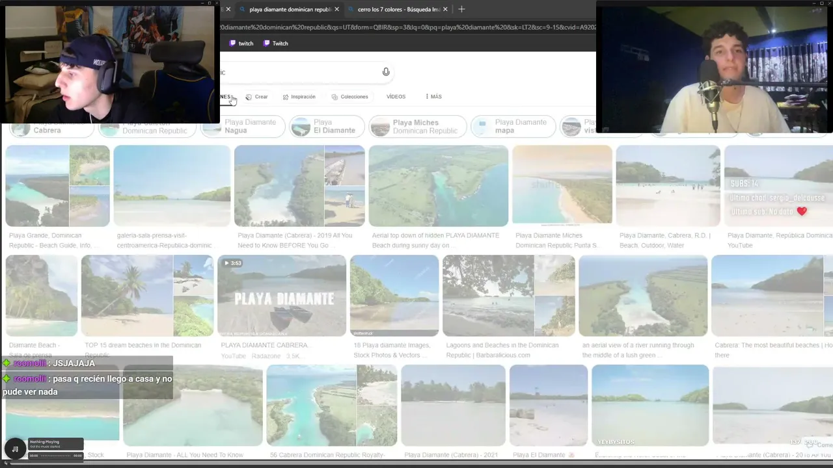
Task: Open the 'galeria-sala-prensa-visit' beach image thumbnail
Action: 172,186
